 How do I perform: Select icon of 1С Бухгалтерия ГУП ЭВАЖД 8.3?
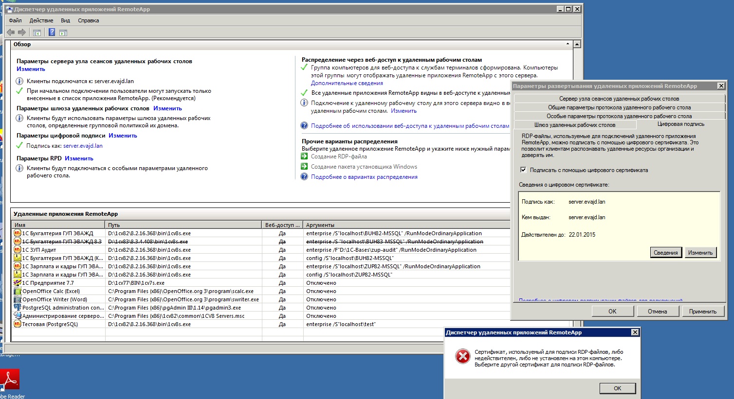18,242
